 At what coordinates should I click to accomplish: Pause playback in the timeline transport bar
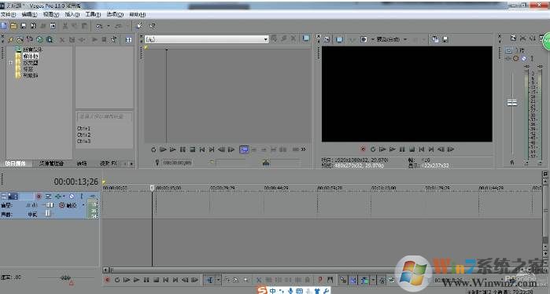(146, 280)
